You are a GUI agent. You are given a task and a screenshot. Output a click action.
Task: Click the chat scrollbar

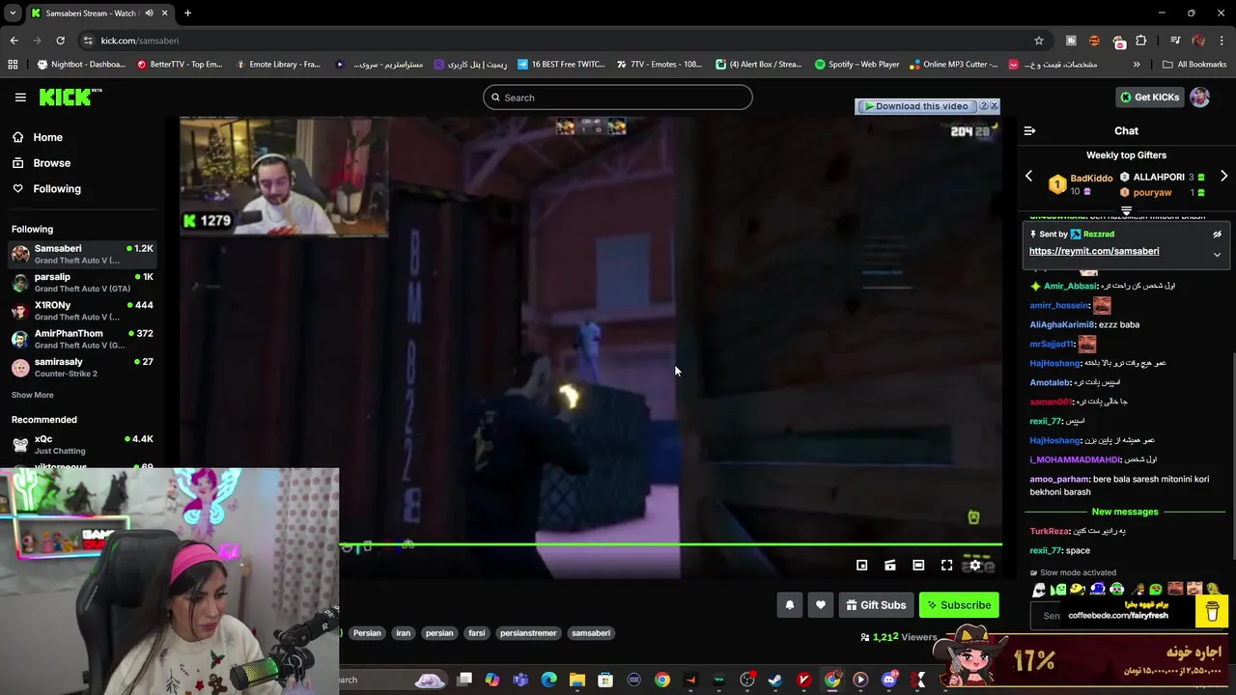tap(1232, 454)
